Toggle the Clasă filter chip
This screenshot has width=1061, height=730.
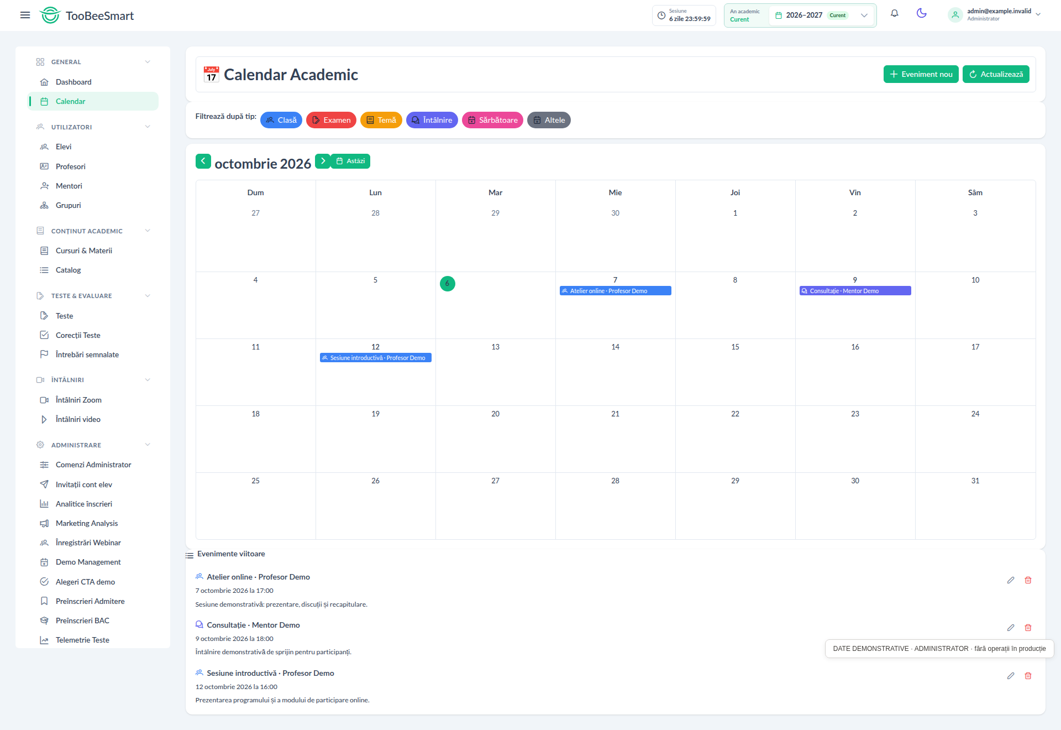[281, 120]
